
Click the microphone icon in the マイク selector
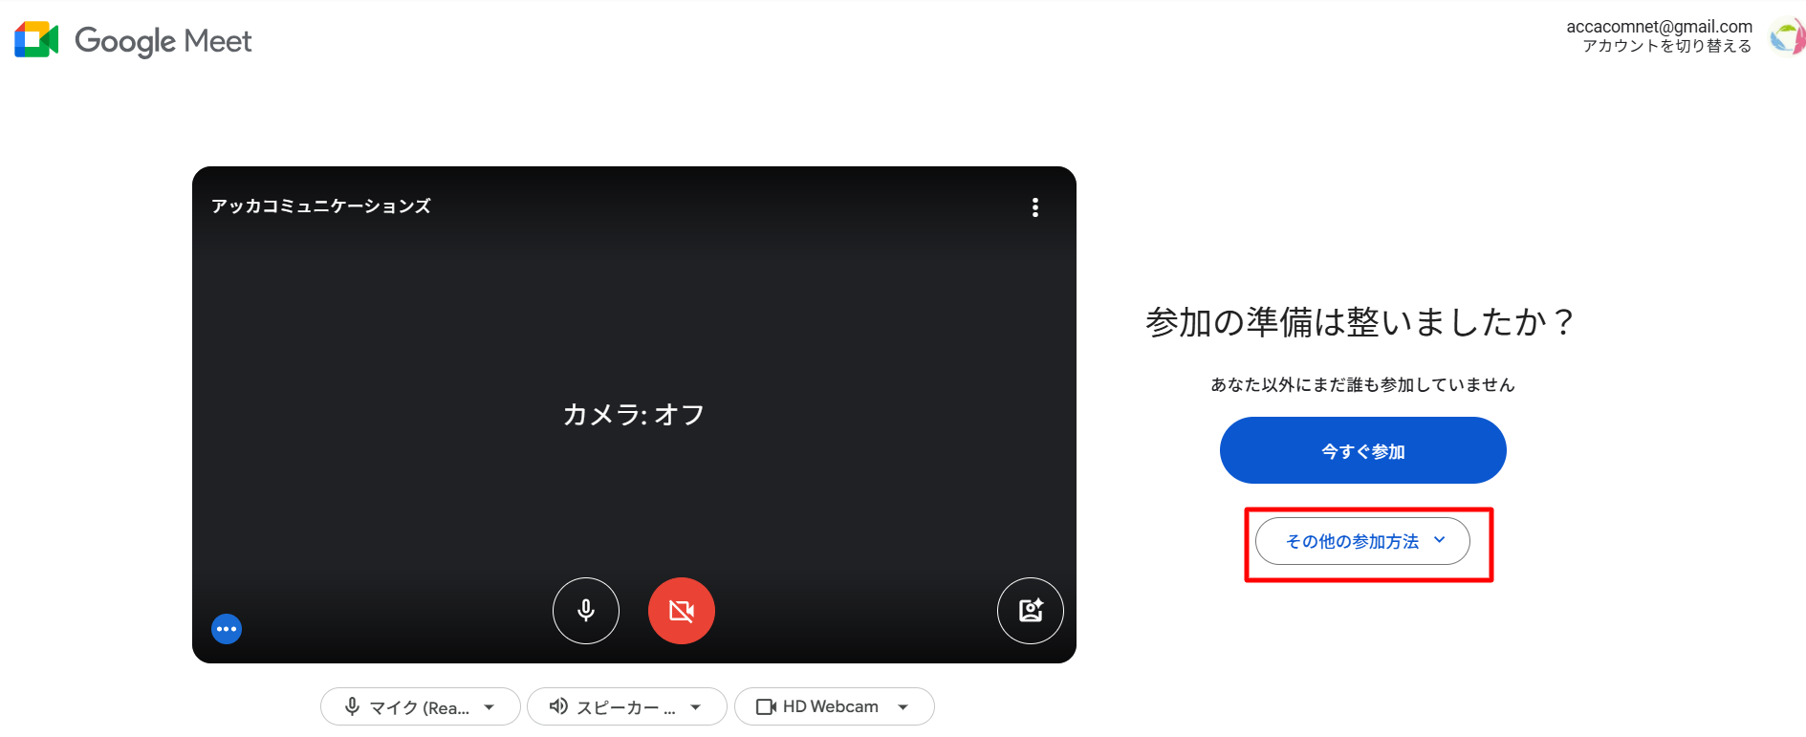[x=352, y=706]
